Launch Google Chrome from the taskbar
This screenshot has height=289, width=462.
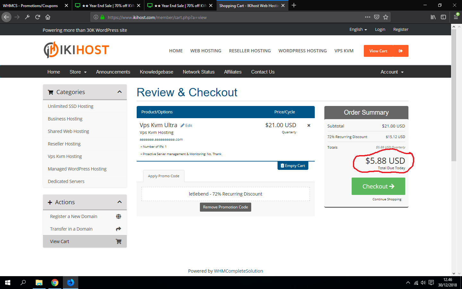click(55, 283)
